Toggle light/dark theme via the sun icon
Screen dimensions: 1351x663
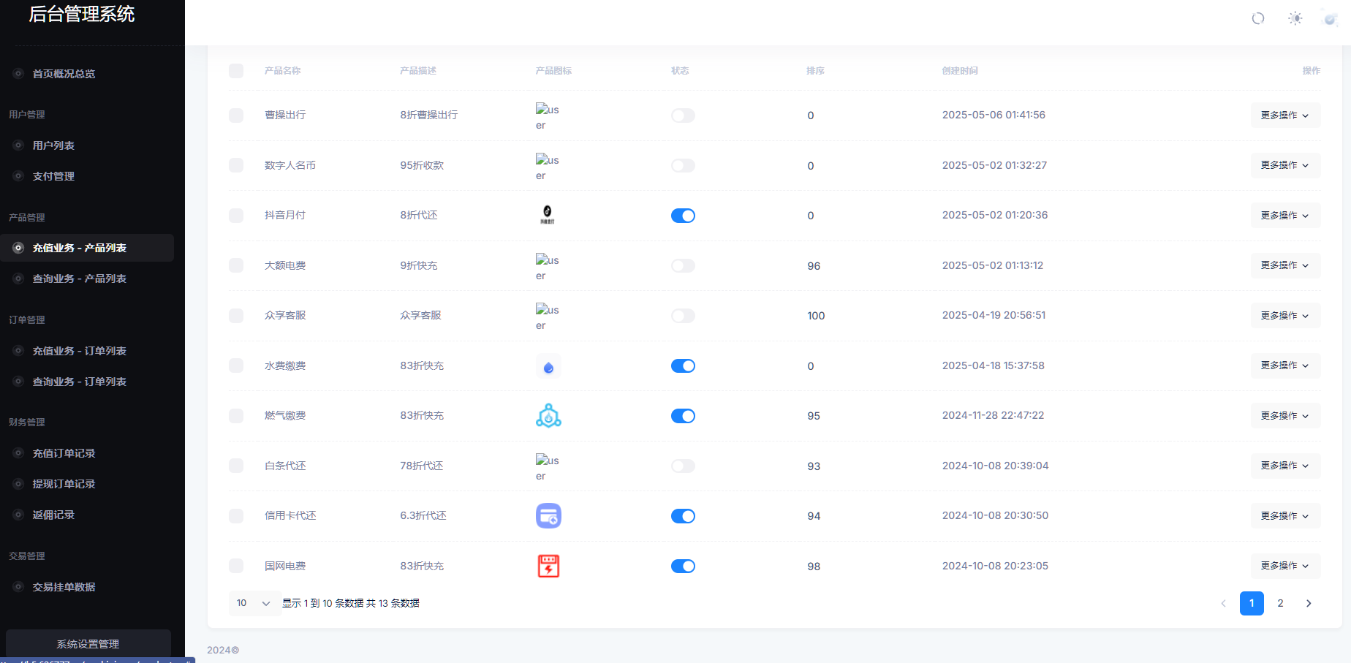point(1295,18)
